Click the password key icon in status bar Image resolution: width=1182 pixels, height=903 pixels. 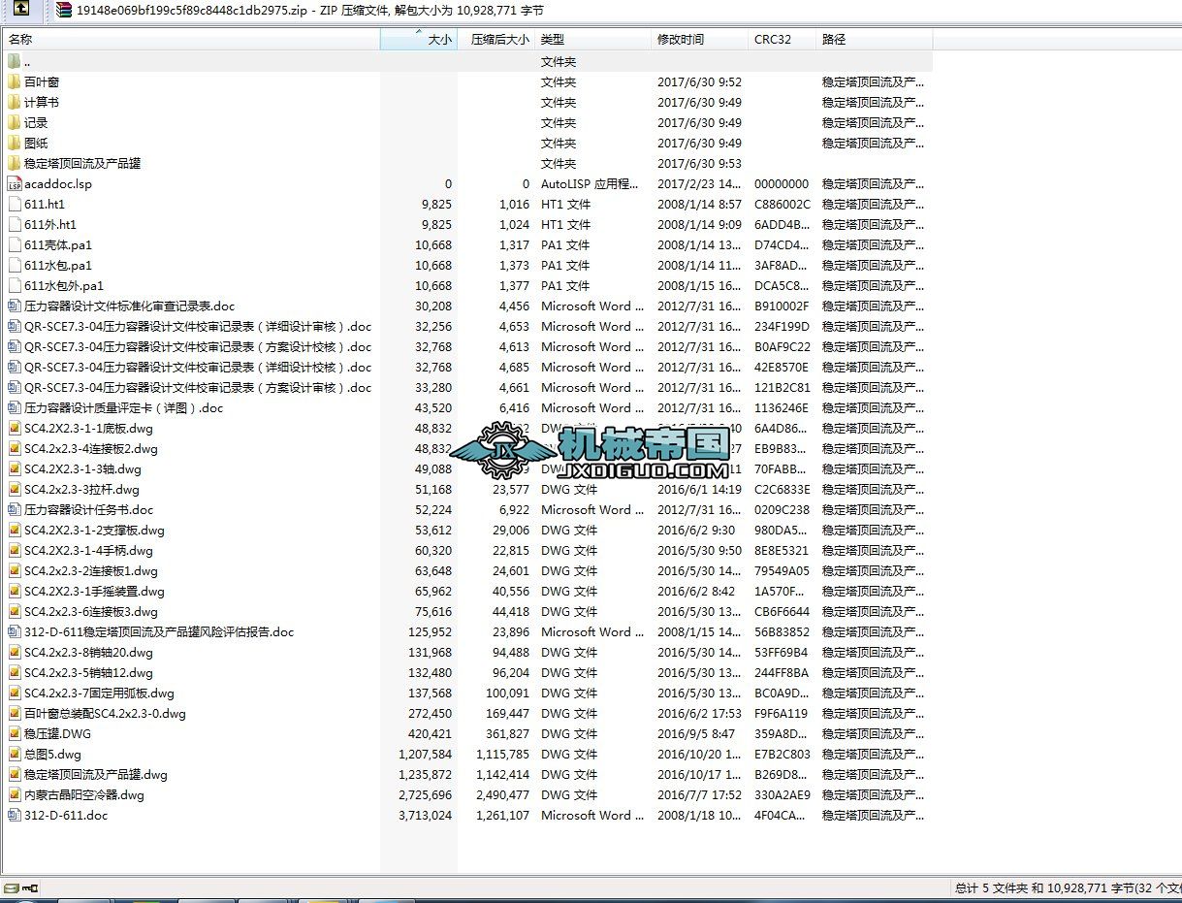(x=29, y=887)
